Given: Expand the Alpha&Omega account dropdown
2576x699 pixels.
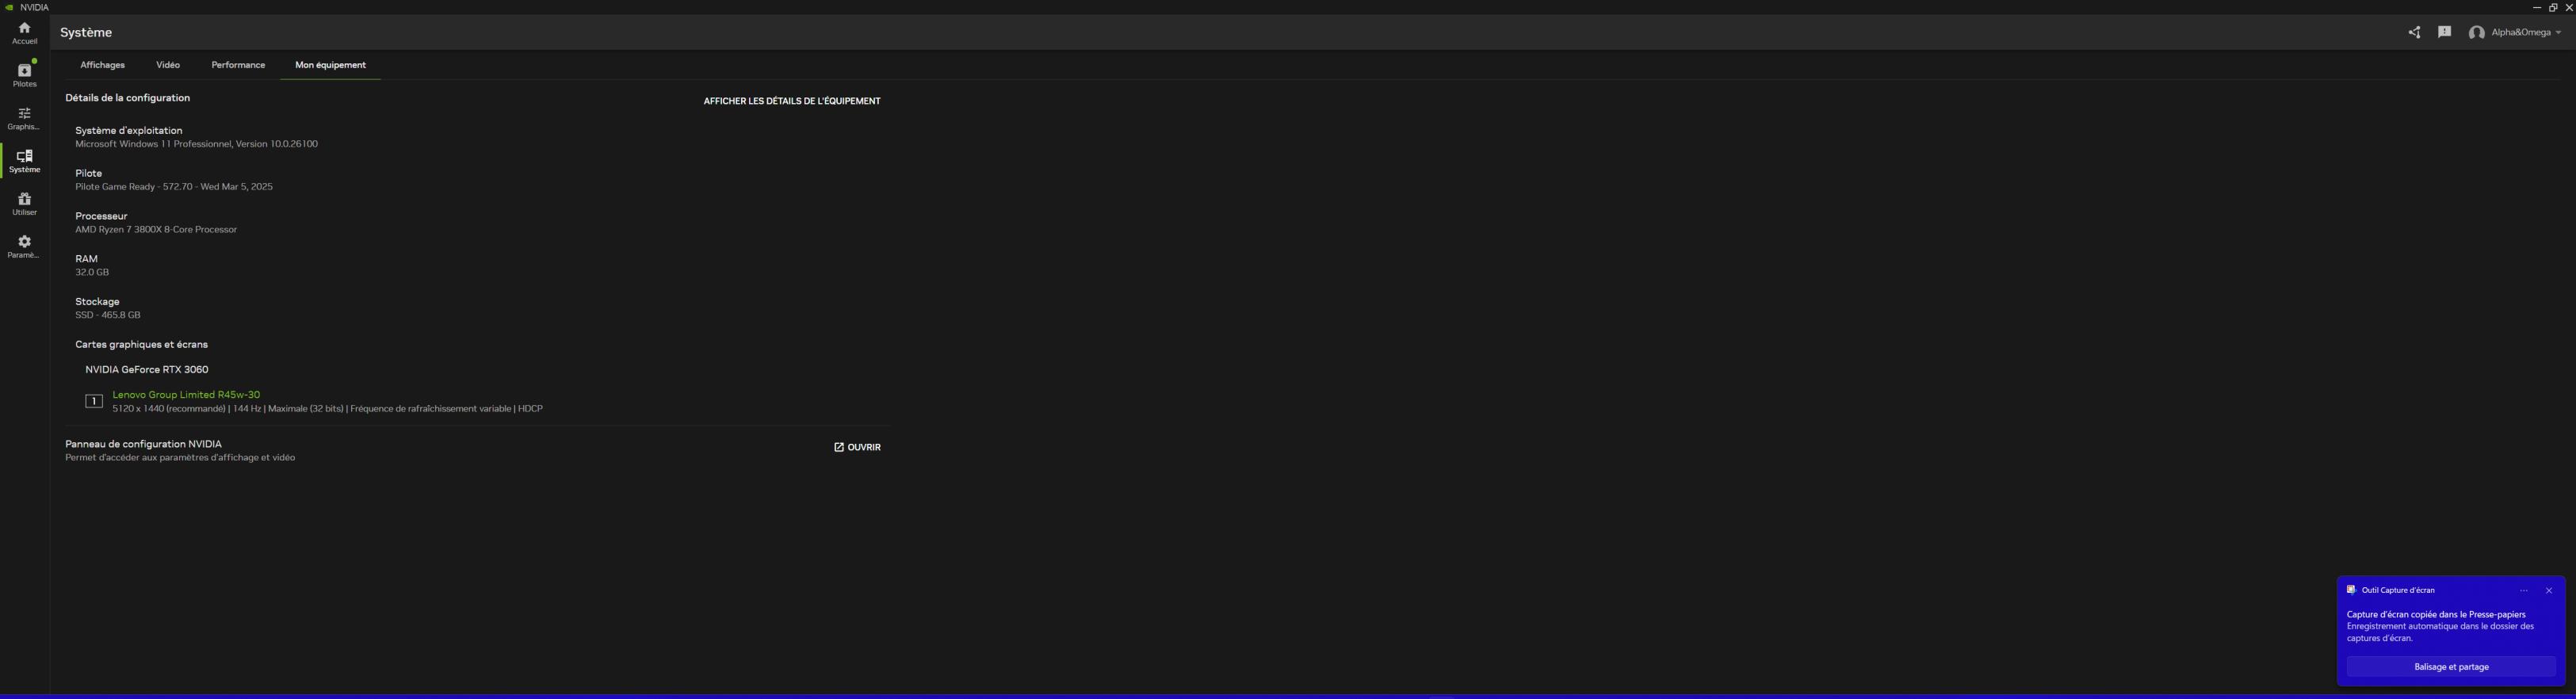Looking at the screenshot, I should [x=2514, y=33].
